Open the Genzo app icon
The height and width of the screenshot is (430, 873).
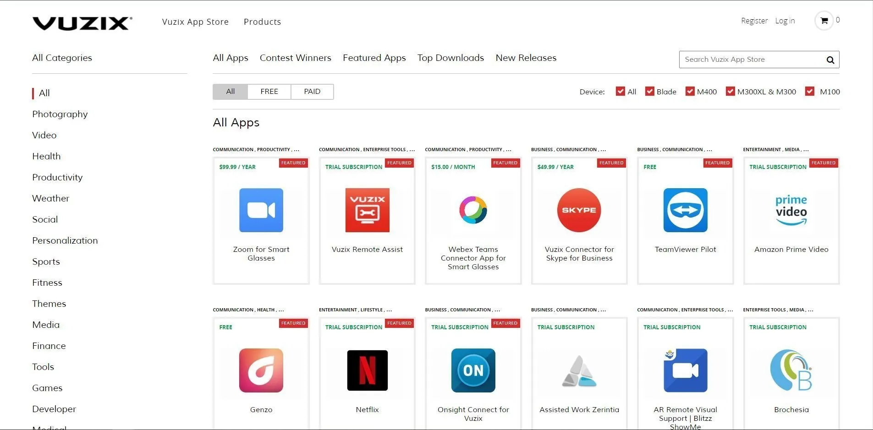click(261, 370)
